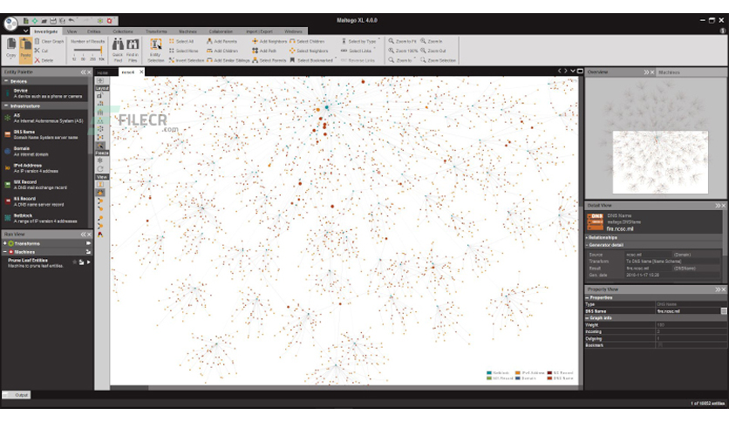Select the MX Record entity in palette

click(44, 185)
